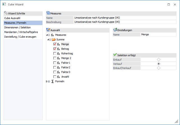Click the fx icon beside Menge 2

[58, 58]
